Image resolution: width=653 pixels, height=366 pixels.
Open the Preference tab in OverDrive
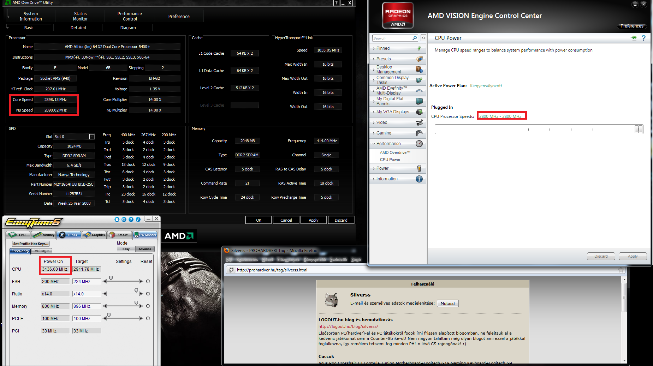pyautogui.click(x=179, y=16)
